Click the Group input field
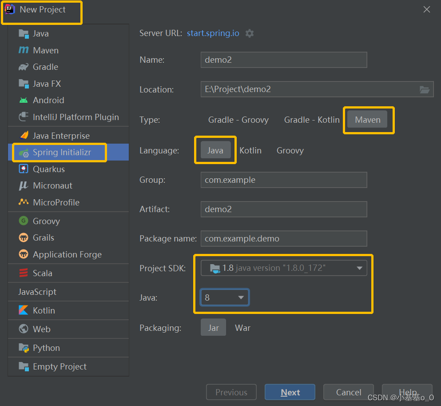Viewport: 441px width, 406px height. pos(284,180)
